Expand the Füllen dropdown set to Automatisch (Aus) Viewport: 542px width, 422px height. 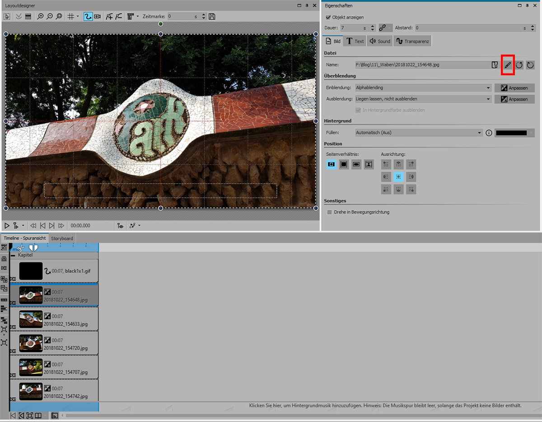coord(418,133)
